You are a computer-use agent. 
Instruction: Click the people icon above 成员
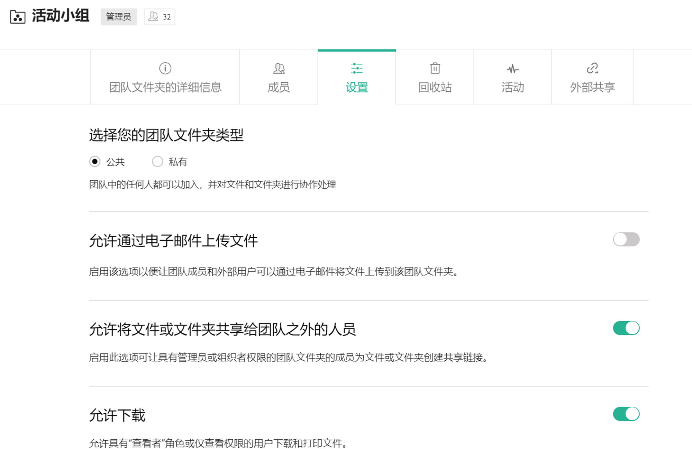[279, 68]
